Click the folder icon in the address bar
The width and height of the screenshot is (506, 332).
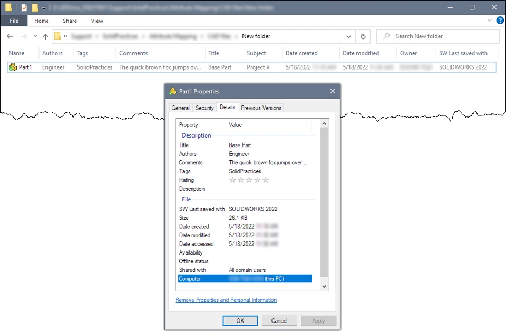[57, 36]
